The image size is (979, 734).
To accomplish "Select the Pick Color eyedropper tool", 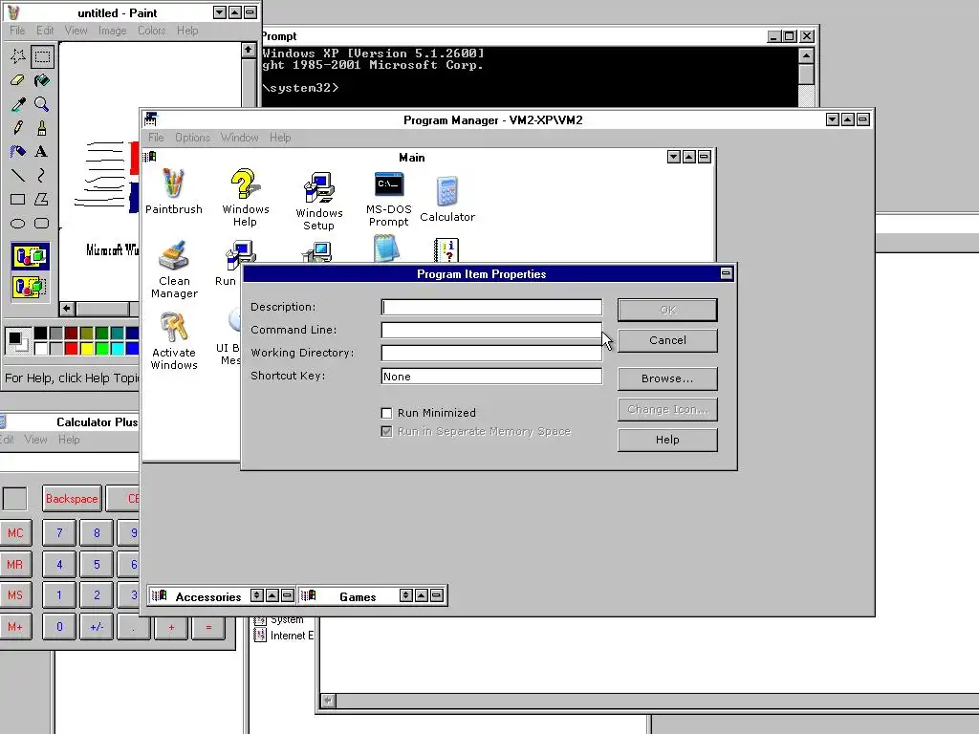I will (17, 104).
